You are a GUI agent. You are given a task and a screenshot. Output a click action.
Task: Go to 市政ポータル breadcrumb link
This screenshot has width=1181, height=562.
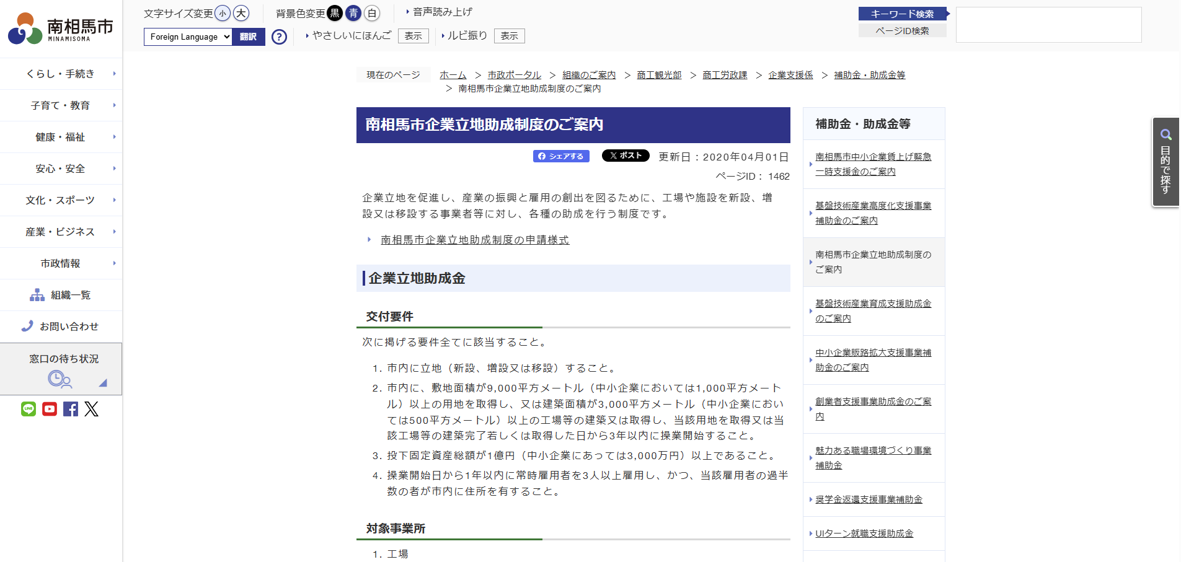click(x=515, y=75)
